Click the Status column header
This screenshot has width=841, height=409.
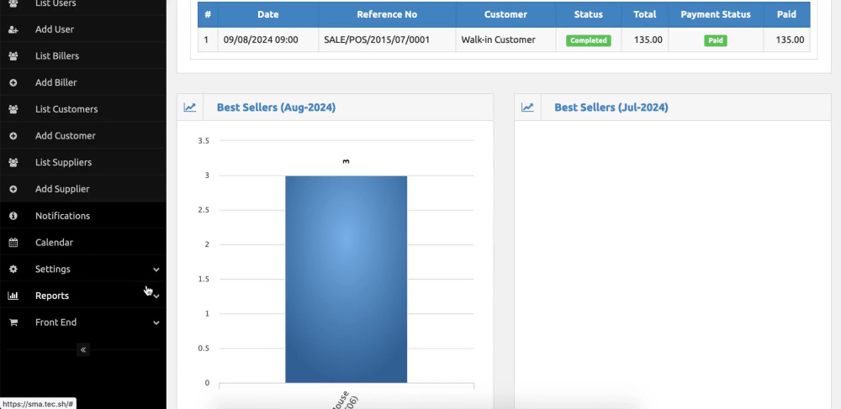589,14
